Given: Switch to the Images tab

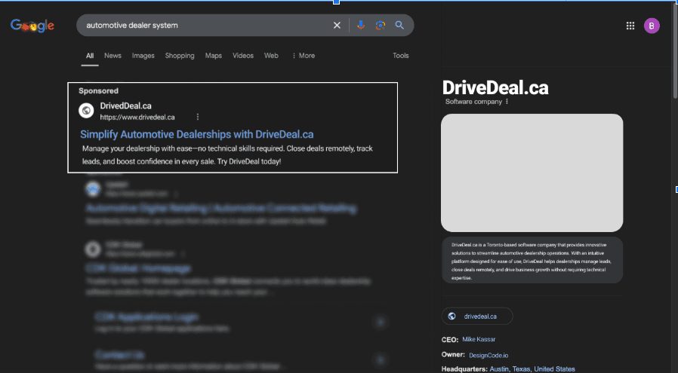Looking at the screenshot, I should [143, 56].
